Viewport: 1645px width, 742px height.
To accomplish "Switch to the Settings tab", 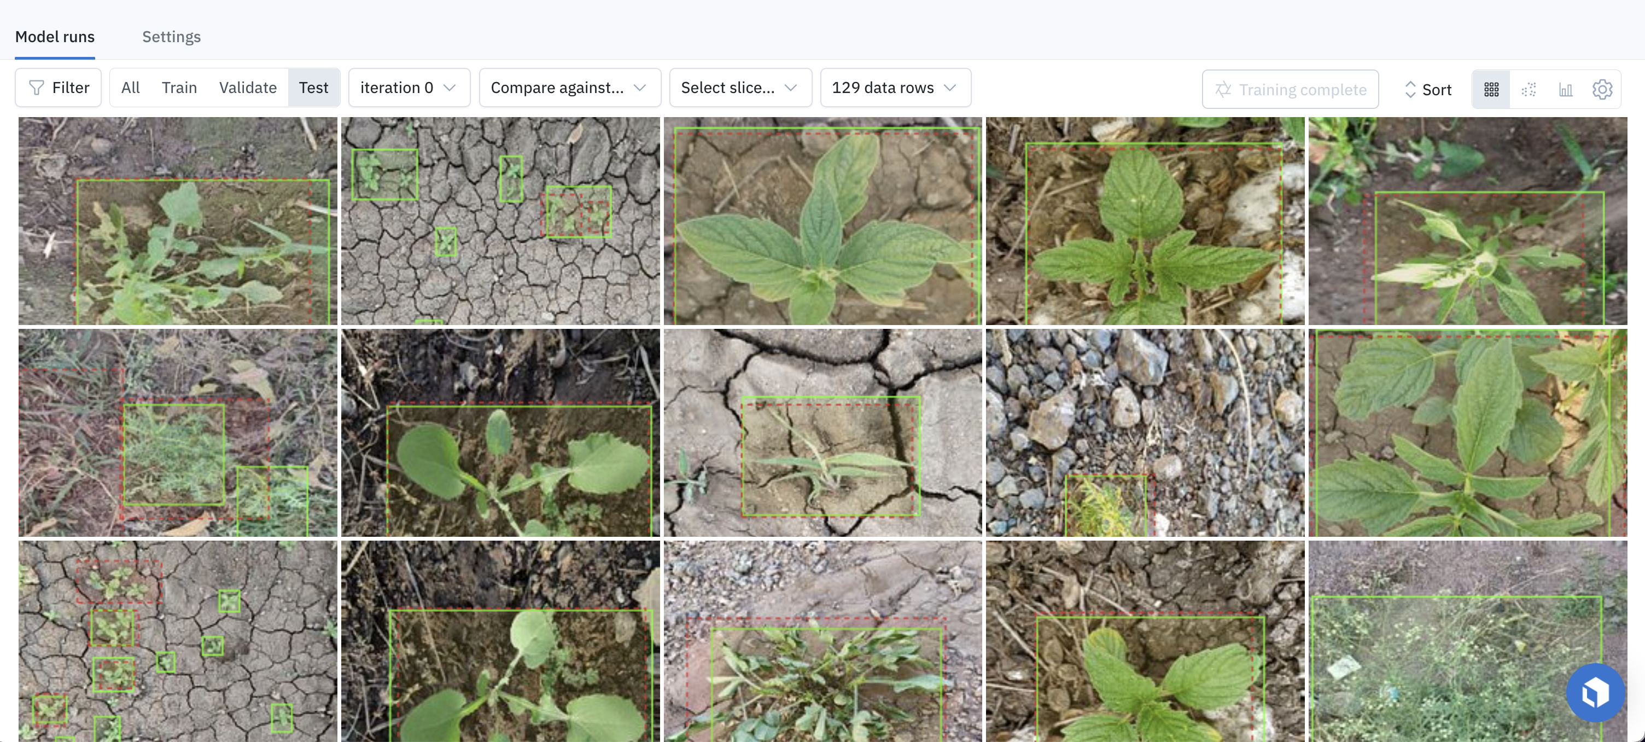I will click(x=171, y=37).
